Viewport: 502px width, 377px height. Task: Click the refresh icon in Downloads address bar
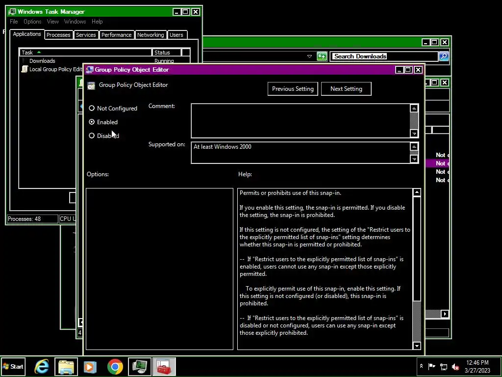[322, 56]
